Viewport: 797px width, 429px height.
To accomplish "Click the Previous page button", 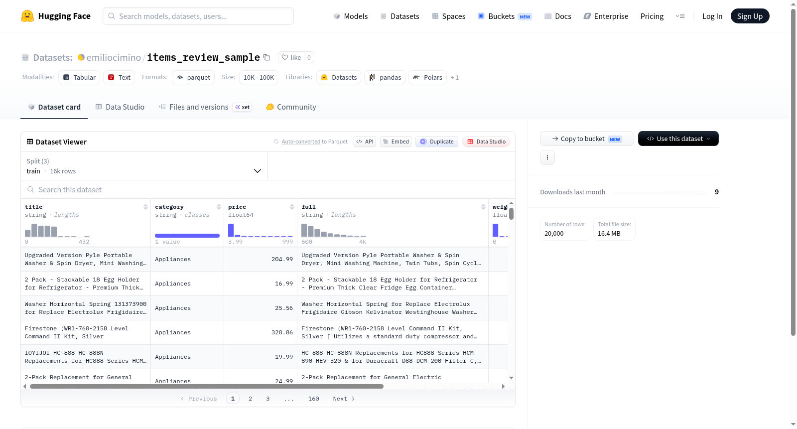I will click(199, 399).
